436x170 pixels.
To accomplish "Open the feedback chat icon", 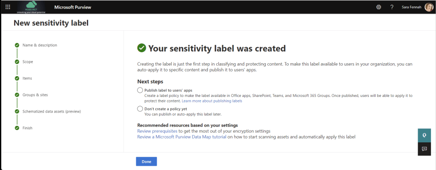I will (424, 149).
